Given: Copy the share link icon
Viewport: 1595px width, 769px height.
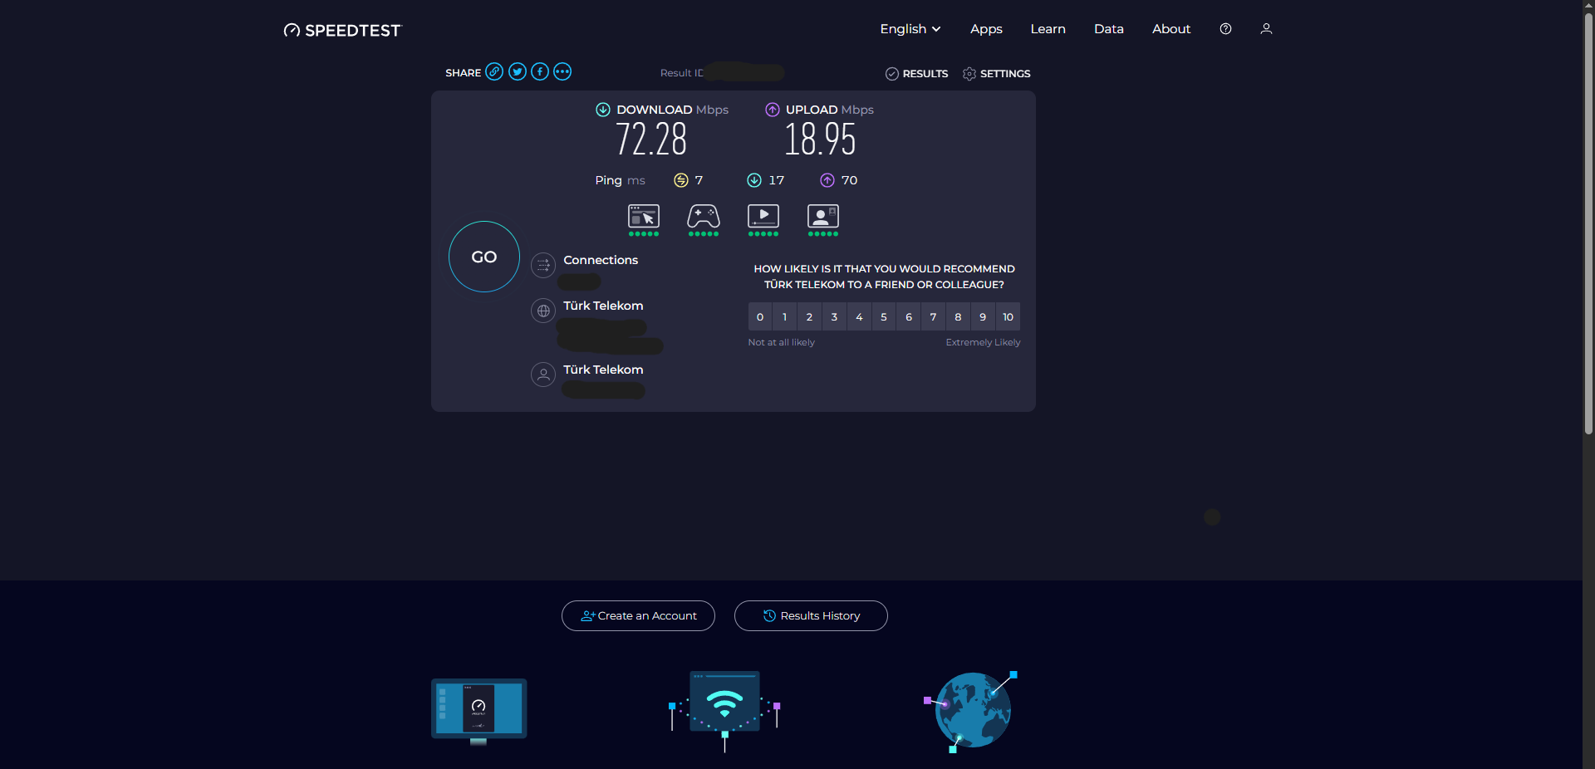Looking at the screenshot, I should (494, 71).
